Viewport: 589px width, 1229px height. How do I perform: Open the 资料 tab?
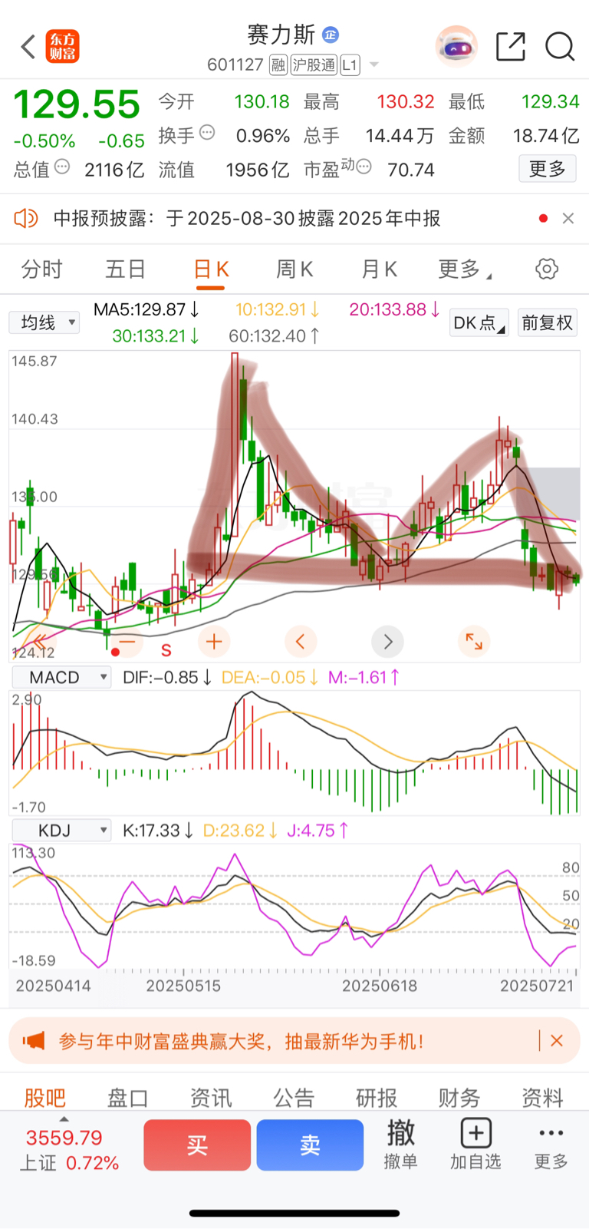542,1098
